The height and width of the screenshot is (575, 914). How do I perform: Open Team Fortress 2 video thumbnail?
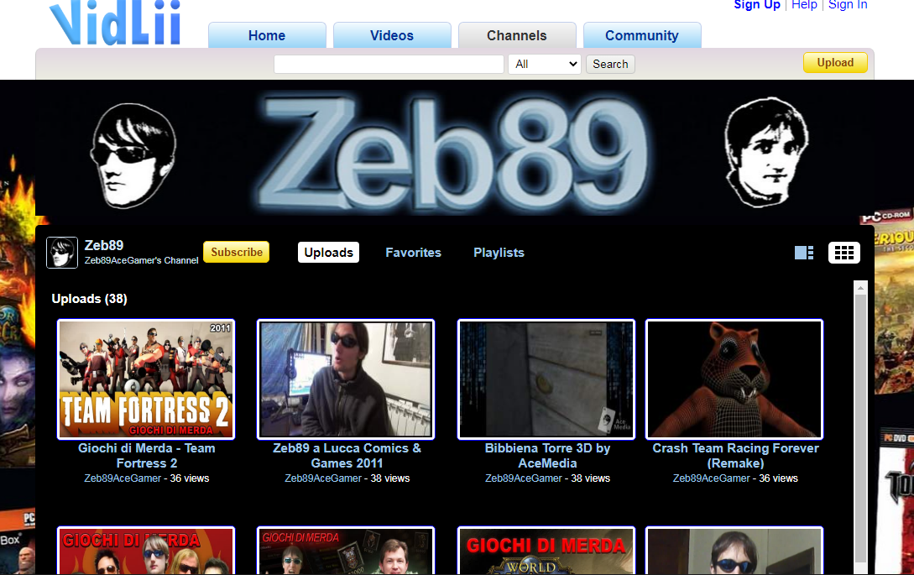(x=146, y=379)
